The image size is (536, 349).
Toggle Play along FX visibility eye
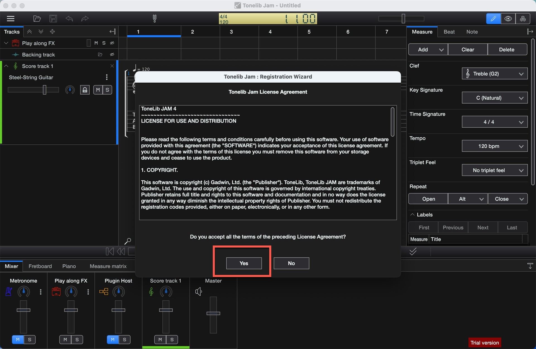tap(112, 43)
